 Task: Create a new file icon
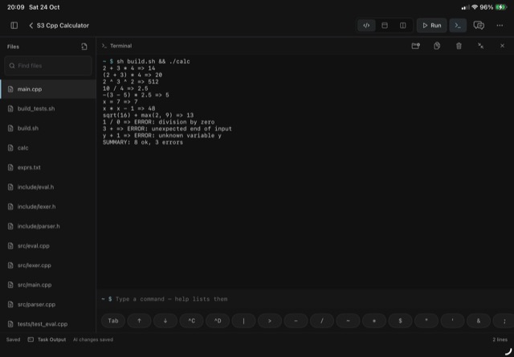pos(84,47)
